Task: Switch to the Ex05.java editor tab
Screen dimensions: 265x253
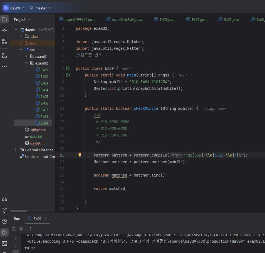Action: (x=164, y=19)
